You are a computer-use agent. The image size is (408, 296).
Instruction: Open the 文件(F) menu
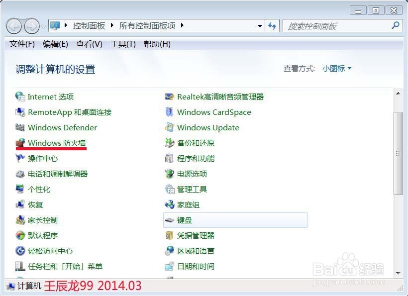coord(22,44)
